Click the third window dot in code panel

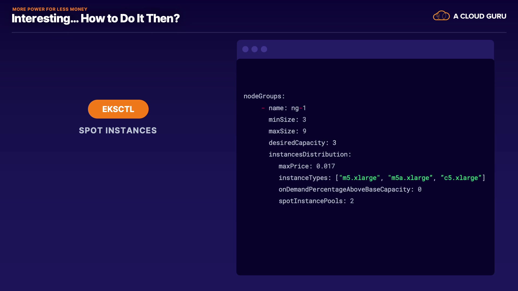tap(264, 49)
